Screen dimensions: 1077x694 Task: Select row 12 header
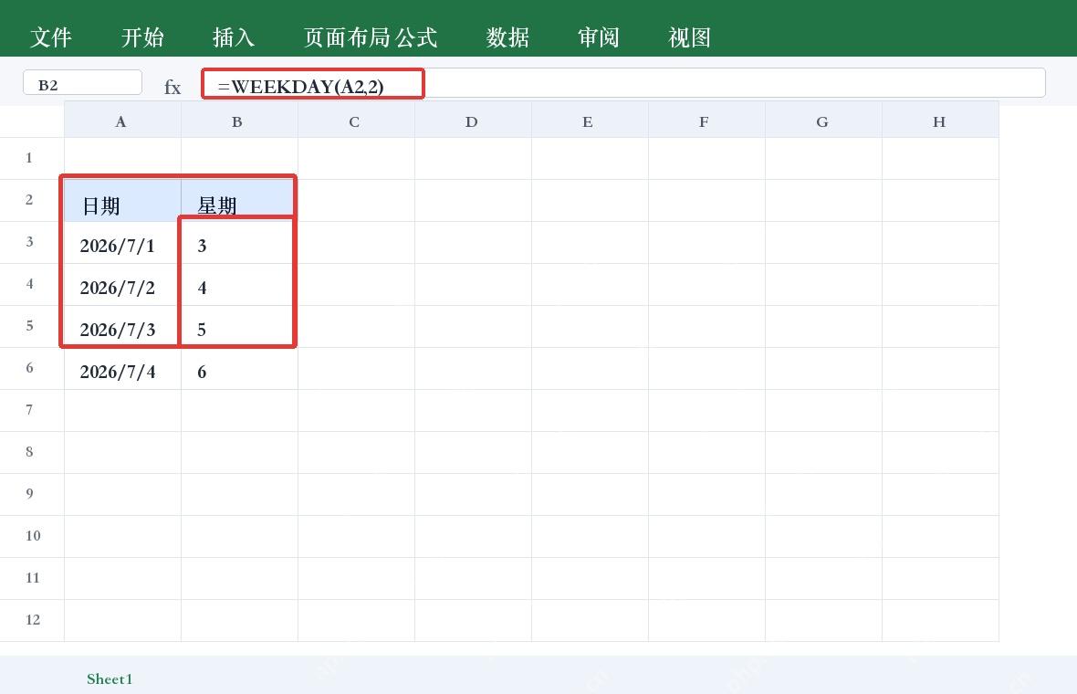pos(32,620)
